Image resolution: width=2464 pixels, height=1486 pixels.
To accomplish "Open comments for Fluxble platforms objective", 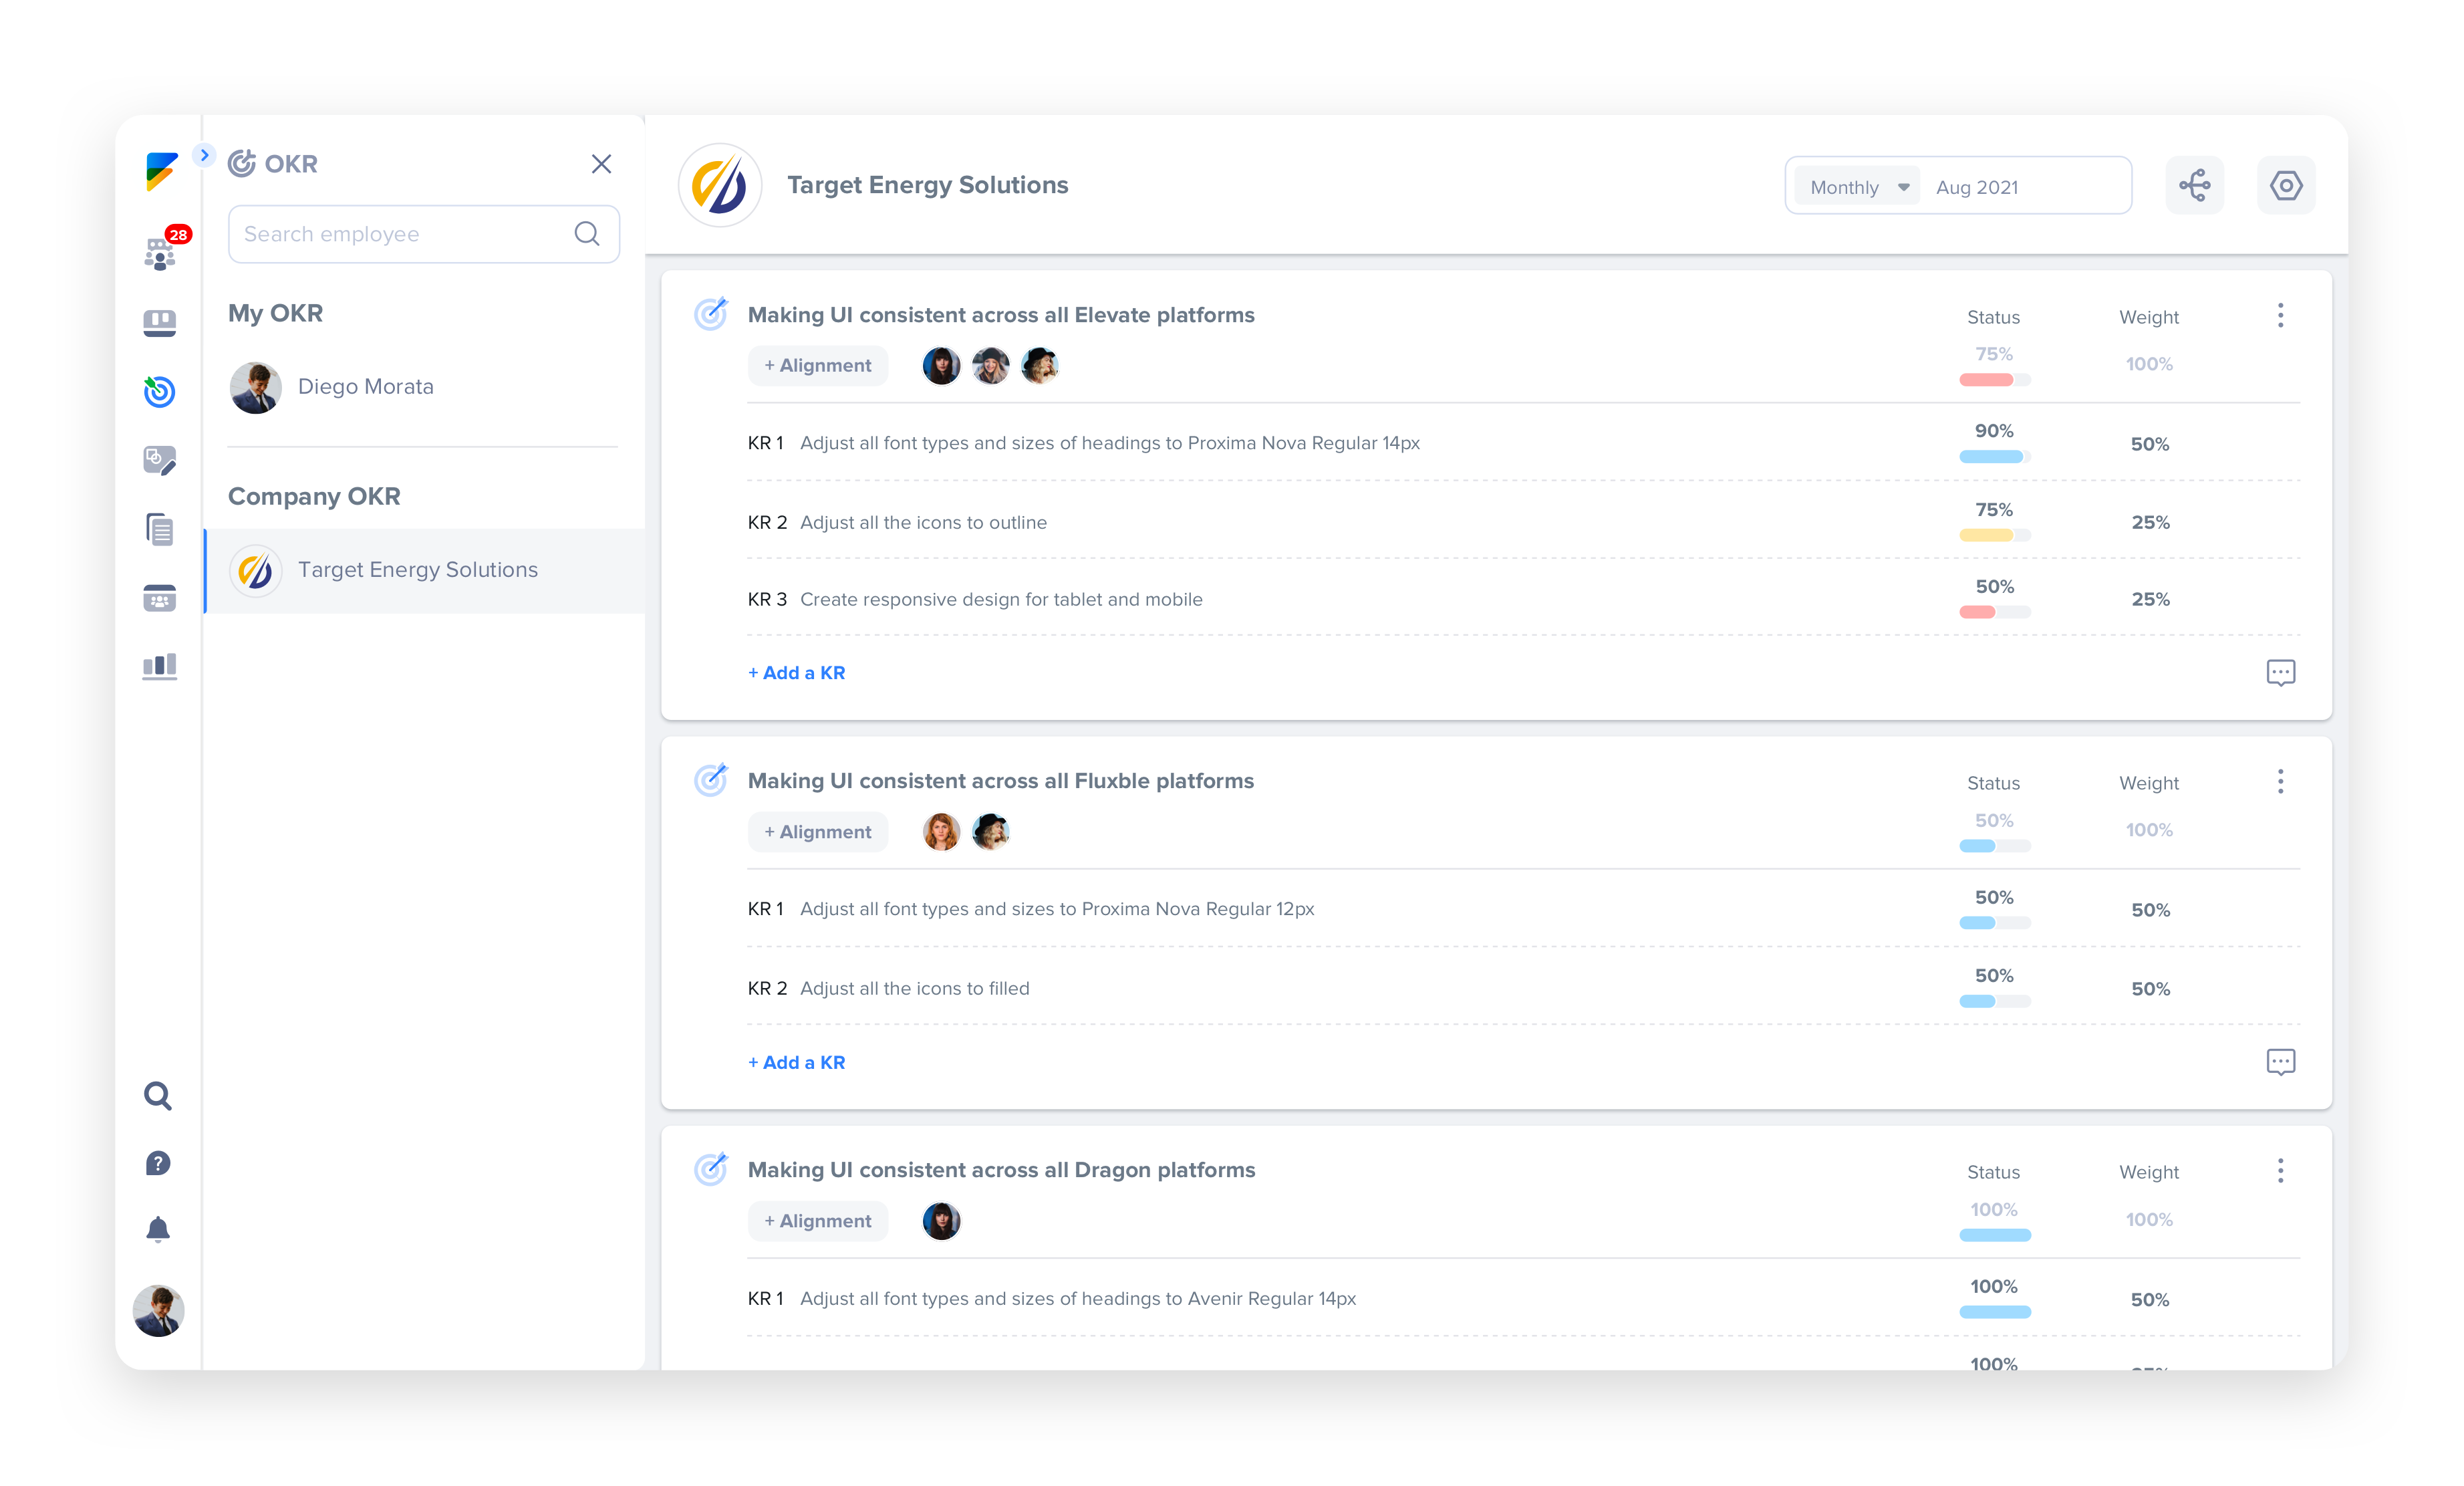I will click(2281, 1062).
